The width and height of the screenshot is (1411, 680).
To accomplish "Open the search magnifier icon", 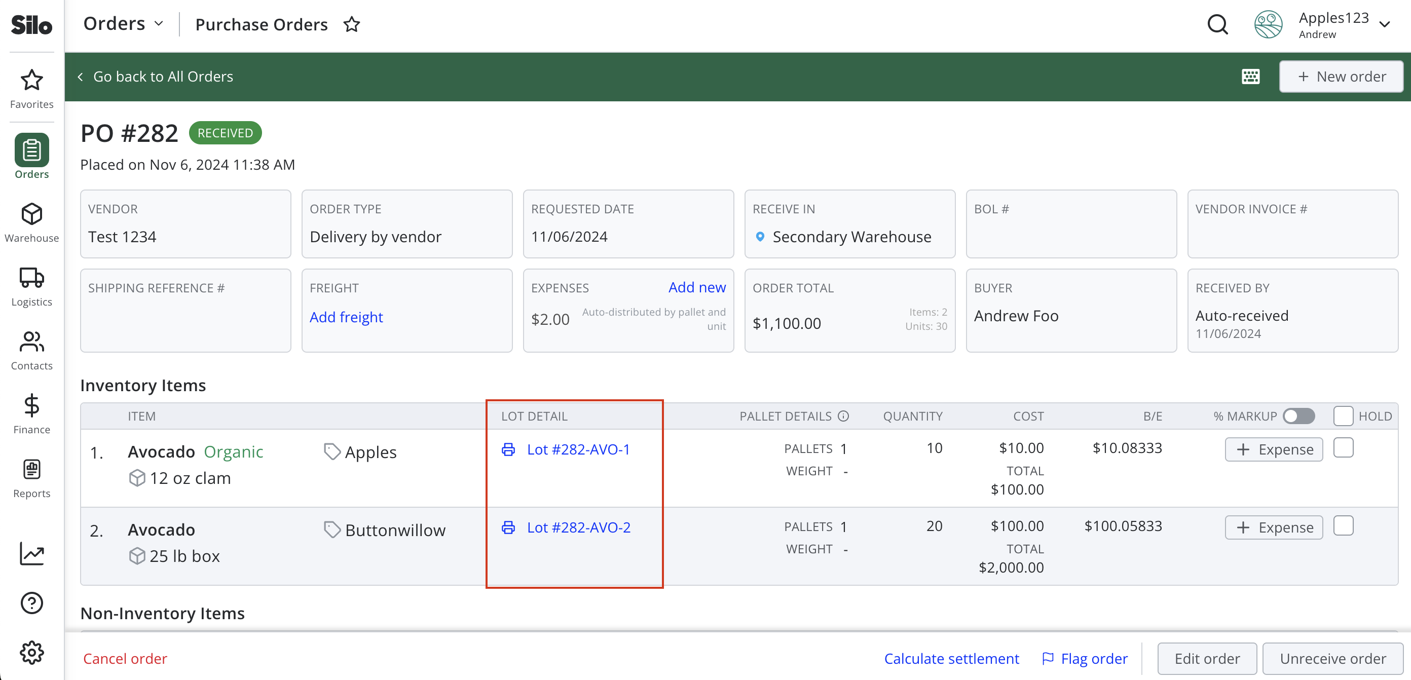I will coord(1217,25).
